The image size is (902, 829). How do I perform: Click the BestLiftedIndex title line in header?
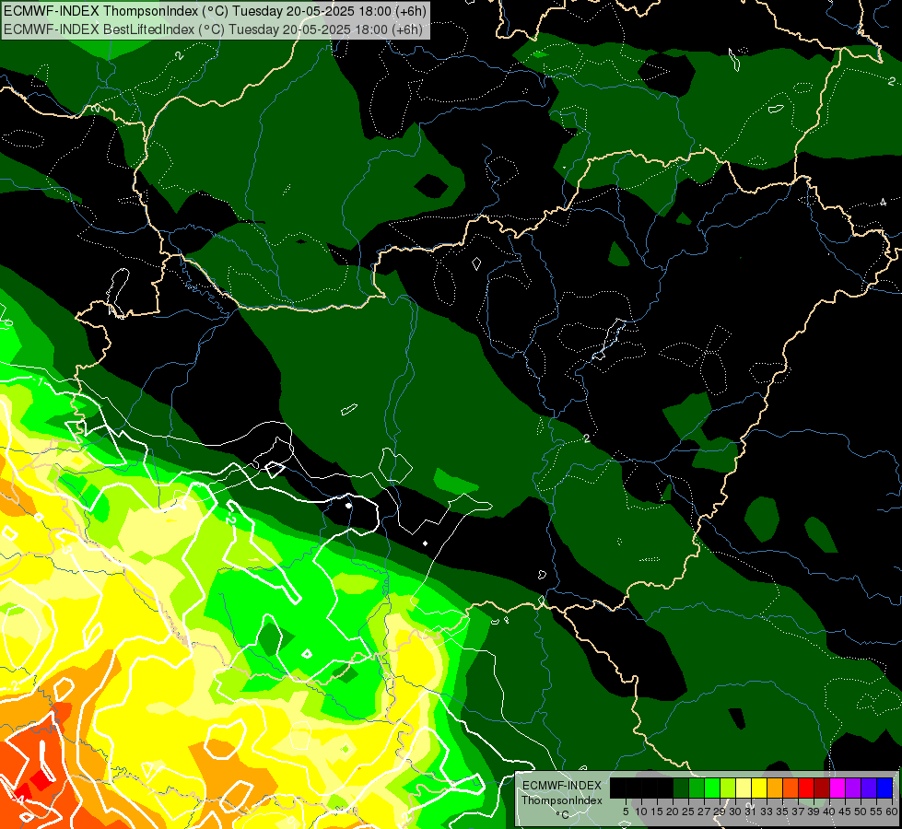[x=213, y=29]
